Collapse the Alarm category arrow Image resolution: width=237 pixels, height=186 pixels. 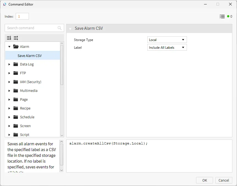9,47
